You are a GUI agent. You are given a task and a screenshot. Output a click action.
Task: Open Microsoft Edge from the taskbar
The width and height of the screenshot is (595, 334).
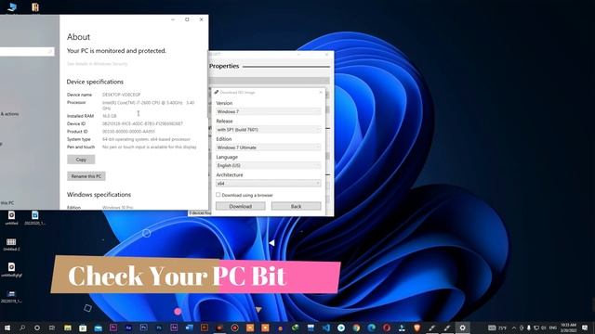[x=372, y=328]
